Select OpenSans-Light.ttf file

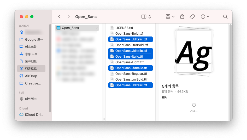131,62
